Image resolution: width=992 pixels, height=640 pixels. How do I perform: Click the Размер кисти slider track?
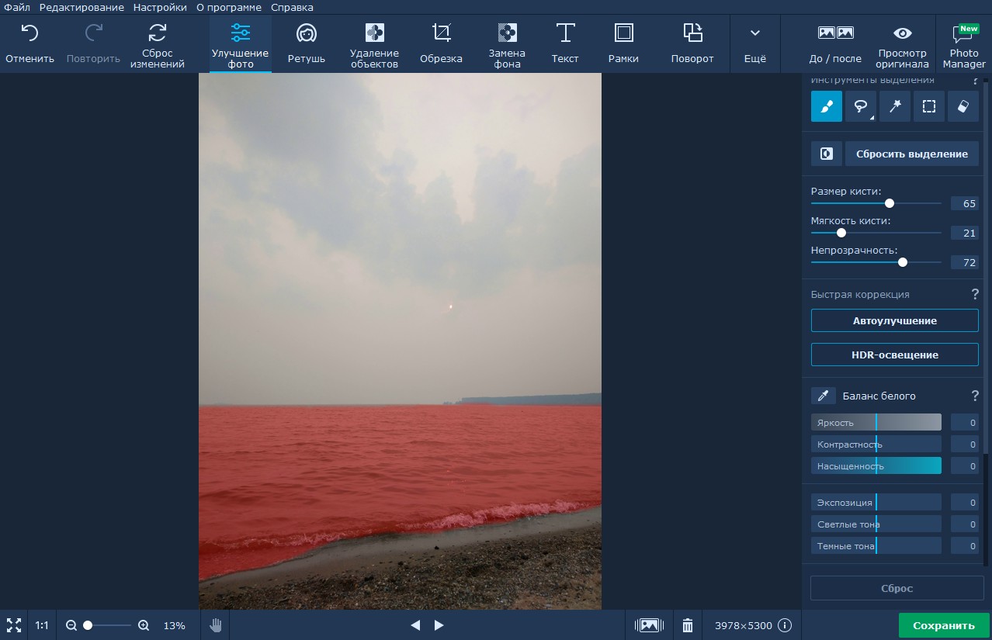click(916, 203)
